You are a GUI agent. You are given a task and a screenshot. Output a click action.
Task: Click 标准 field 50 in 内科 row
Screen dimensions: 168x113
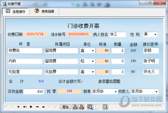tap(103, 61)
